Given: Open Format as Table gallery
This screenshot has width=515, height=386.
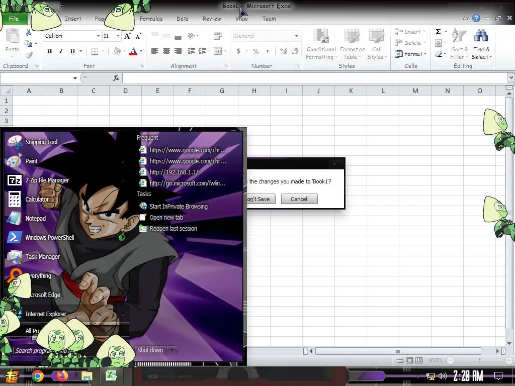Looking at the screenshot, I should tap(352, 44).
